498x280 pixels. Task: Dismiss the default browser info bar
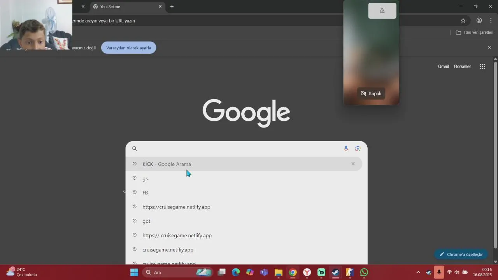489,47
